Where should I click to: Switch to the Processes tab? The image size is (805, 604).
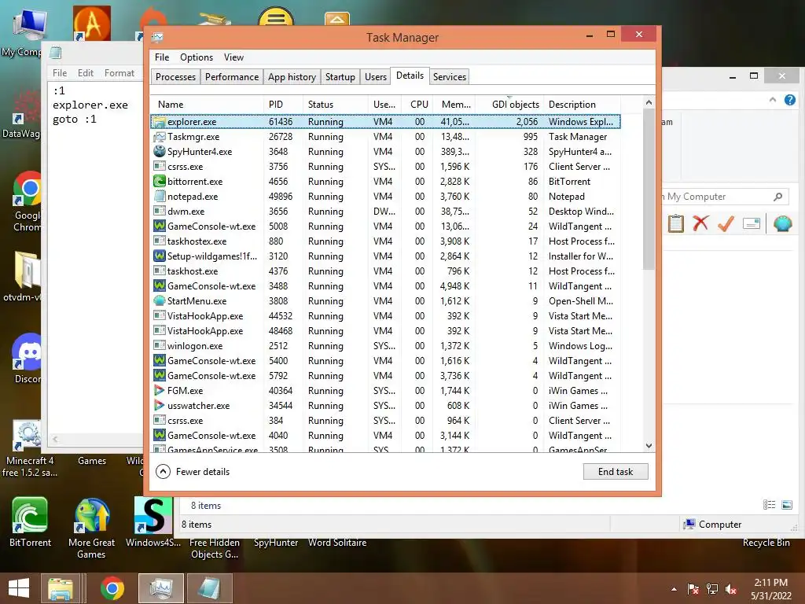click(175, 76)
